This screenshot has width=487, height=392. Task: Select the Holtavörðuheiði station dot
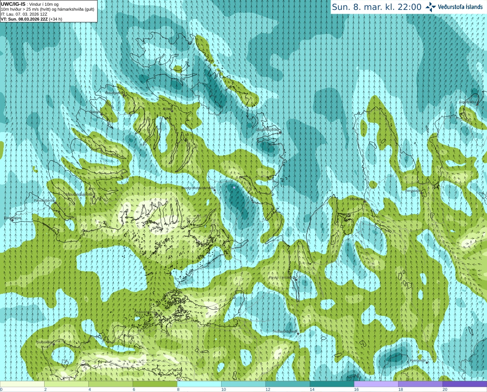click(298, 334)
